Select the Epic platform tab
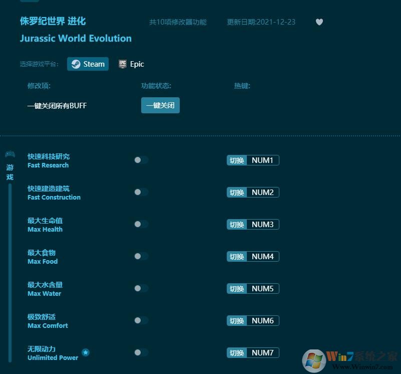 tap(132, 64)
